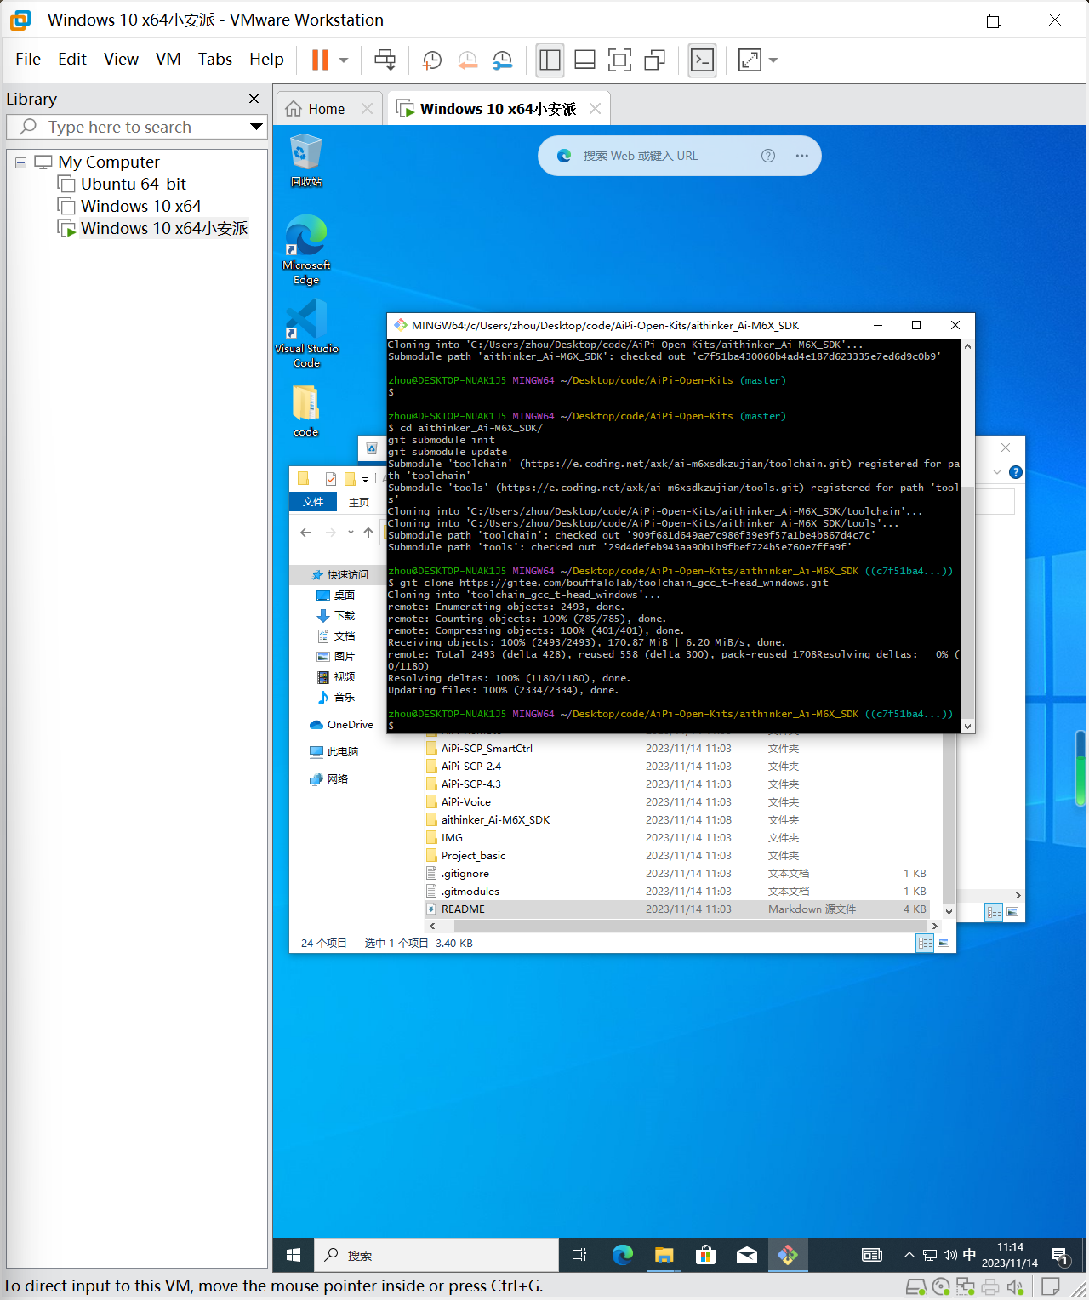Click the search widget help question icon
Image resolution: width=1089 pixels, height=1300 pixels.
click(x=768, y=156)
